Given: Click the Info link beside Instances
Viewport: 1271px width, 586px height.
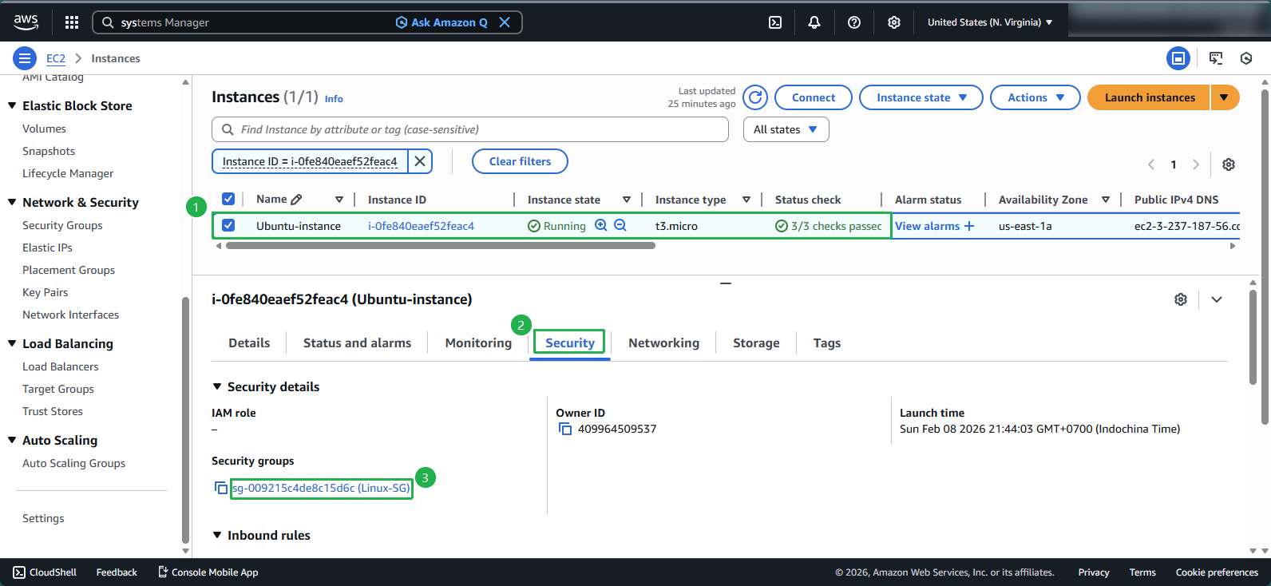Looking at the screenshot, I should [x=334, y=99].
